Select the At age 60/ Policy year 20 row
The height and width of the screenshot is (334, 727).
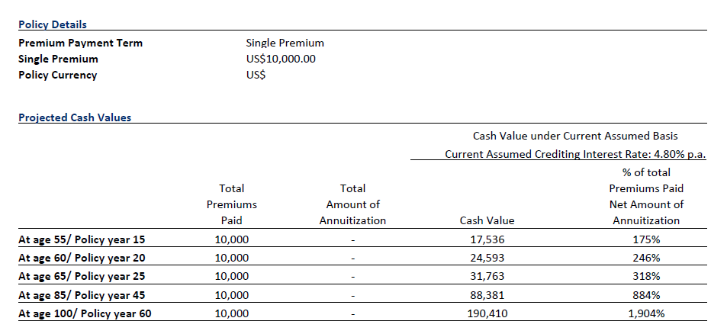[x=362, y=258]
